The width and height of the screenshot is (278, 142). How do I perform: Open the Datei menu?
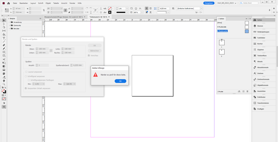pyautogui.click(x=15, y=3)
